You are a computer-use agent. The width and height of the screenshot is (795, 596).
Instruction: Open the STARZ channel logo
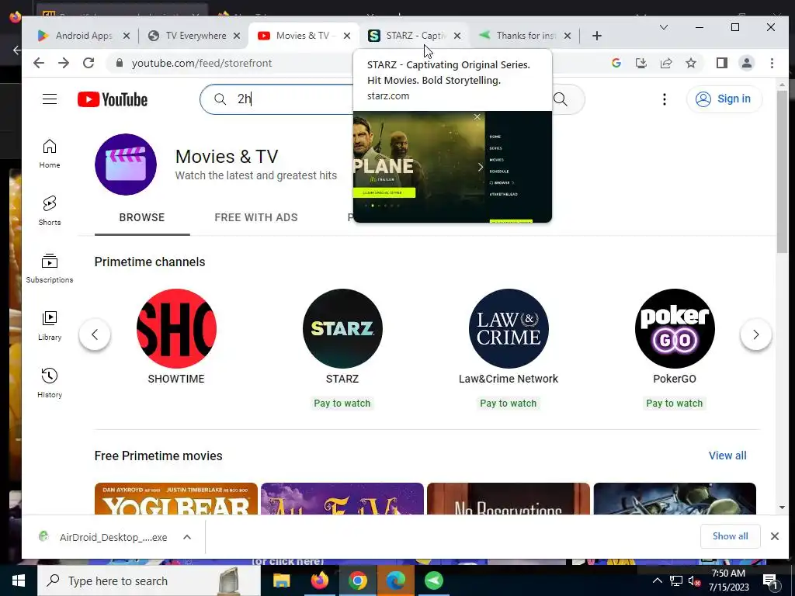[x=342, y=328]
